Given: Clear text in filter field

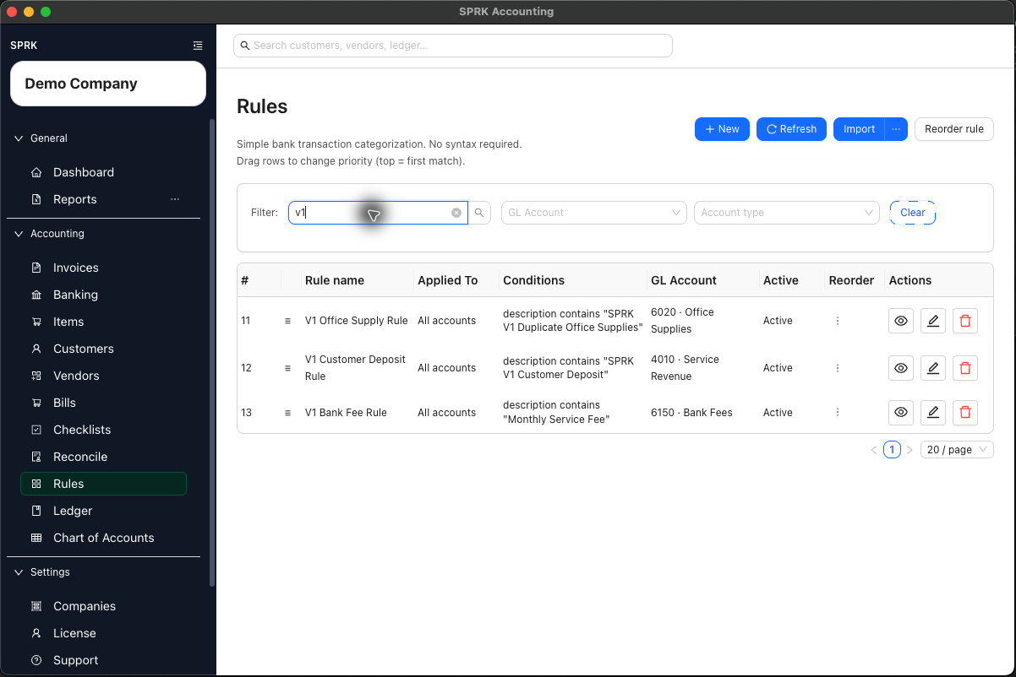Looking at the screenshot, I should (456, 213).
